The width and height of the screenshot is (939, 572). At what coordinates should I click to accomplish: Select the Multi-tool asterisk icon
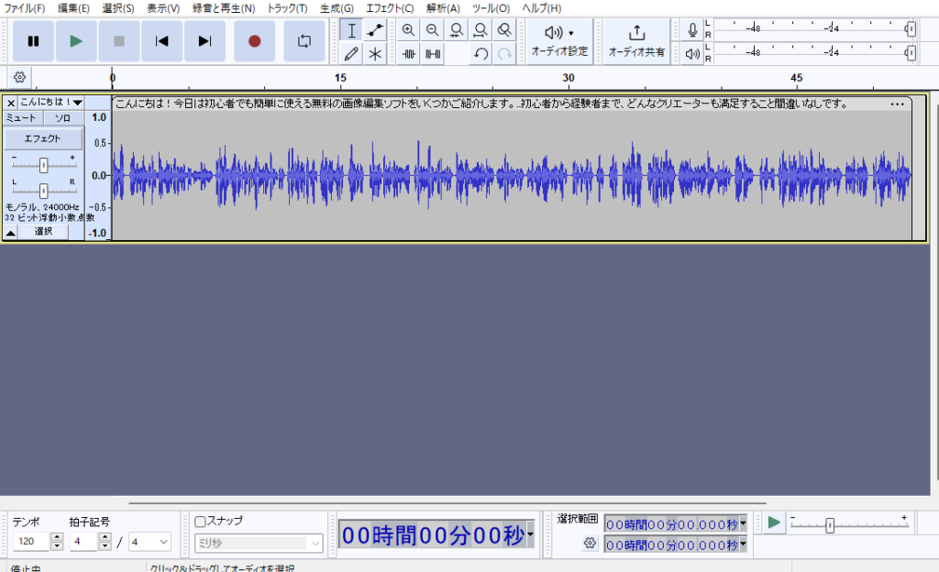click(375, 54)
